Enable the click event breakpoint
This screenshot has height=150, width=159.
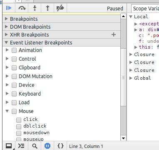[x=19, y=120]
